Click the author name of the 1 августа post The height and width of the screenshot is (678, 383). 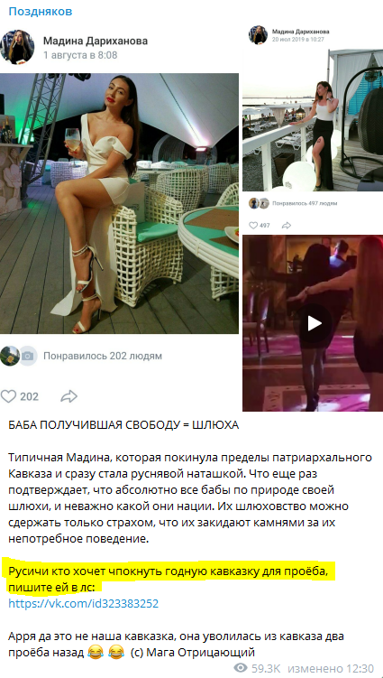(x=96, y=42)
